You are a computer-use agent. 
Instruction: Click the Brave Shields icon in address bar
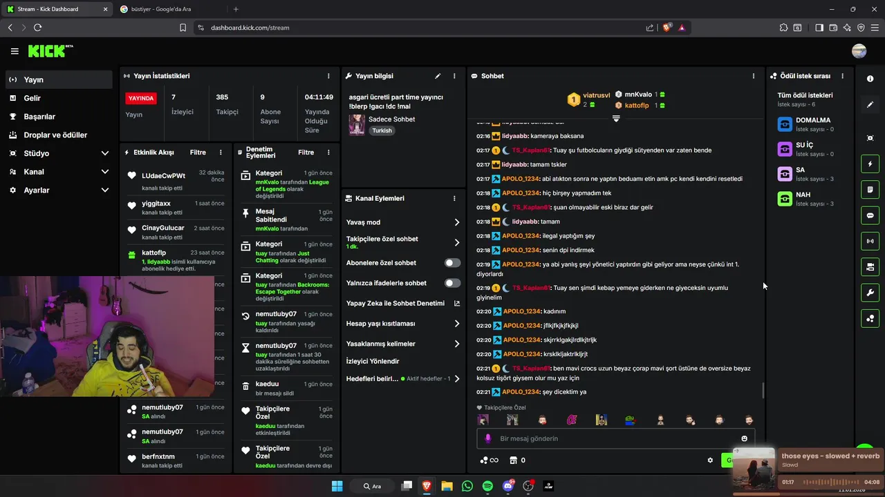click(x=667, y=28)
